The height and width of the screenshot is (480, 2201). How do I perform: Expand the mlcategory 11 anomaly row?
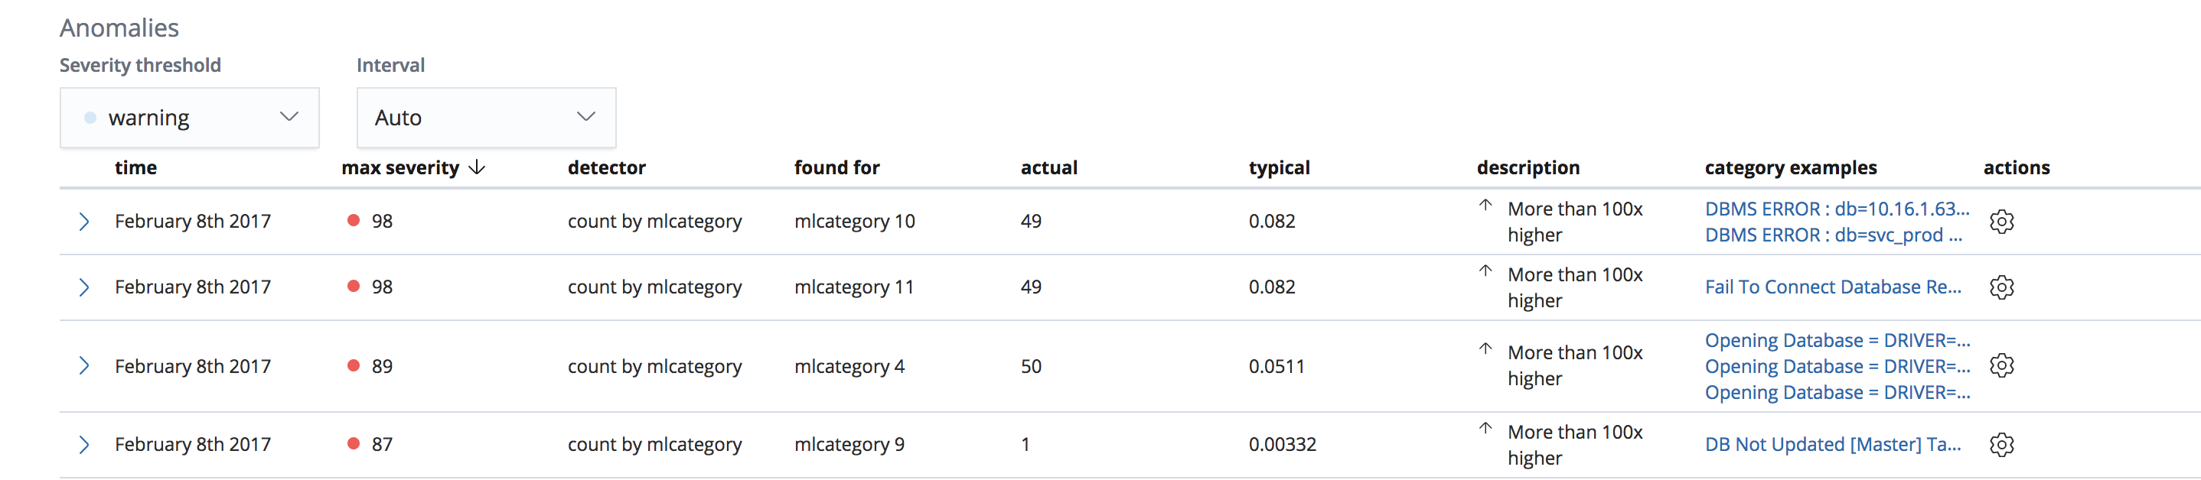[x=85, y=287]
